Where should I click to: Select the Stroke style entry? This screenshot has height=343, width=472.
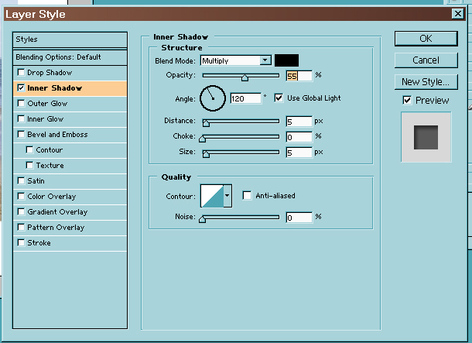point(39,243)
